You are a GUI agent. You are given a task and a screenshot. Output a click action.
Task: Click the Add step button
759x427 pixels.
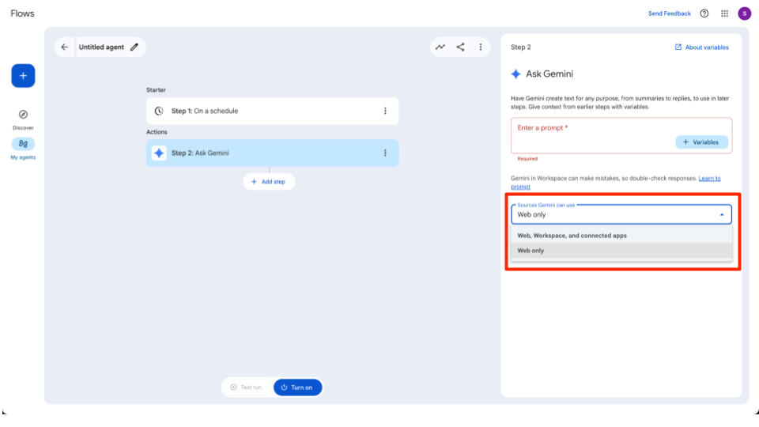pyautogui.click(x=269, y=182)
